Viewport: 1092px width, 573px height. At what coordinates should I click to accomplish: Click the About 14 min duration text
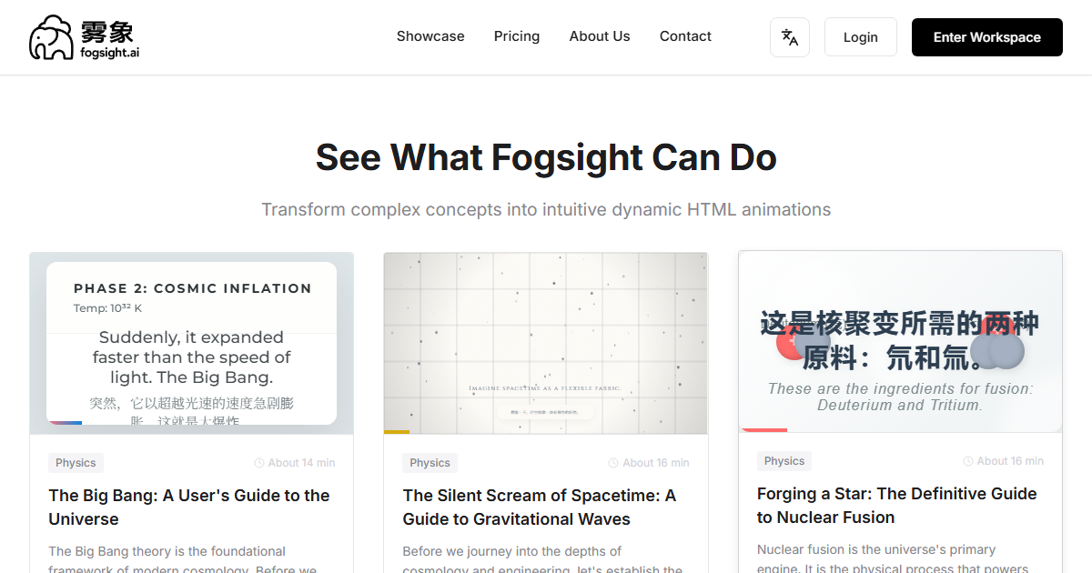(x=301, y=463)
